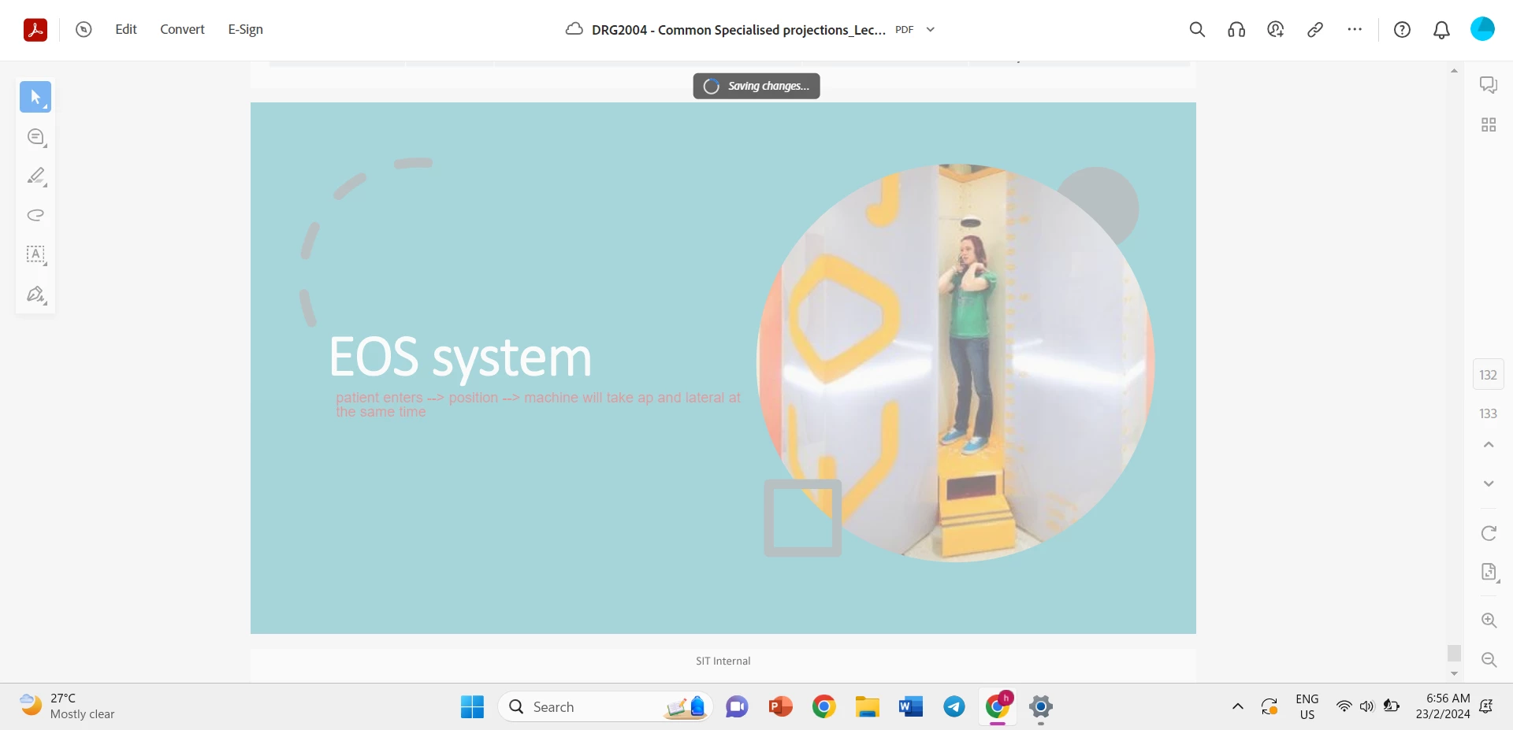This screenshot has width=1513, height=730.
Task: Open the purple video chat app in taskbar
Action: [x=737, y=707]
